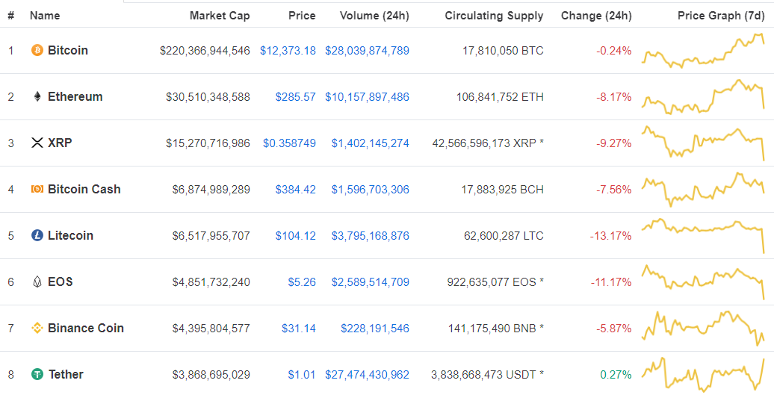Viewport: 774px width, 395px height.
Task: Click the blue Litecoin icon
Action: [37, 236]
